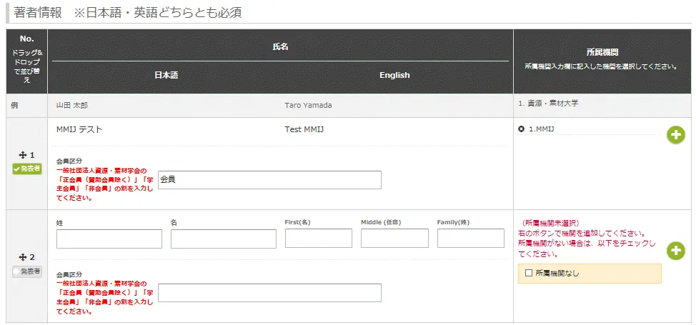This screenshot has height=325, width=696.
Task: Click the Middle (任意) name field
Action: (394, 239)
